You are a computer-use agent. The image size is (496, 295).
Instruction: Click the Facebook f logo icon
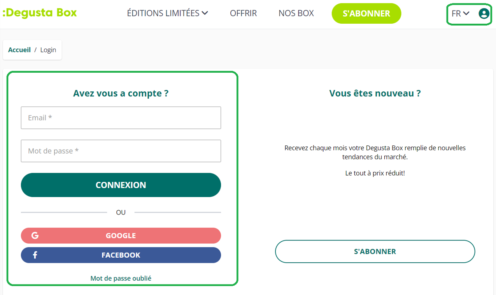[x=35, y=255]
